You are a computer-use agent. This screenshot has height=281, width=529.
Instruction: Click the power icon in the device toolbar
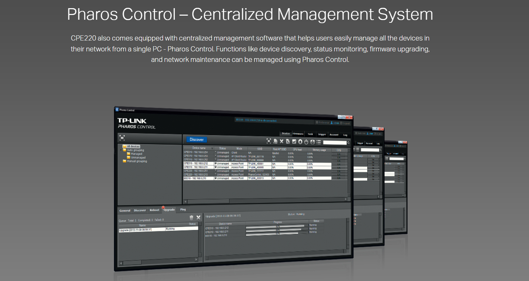tap(306, 142)
